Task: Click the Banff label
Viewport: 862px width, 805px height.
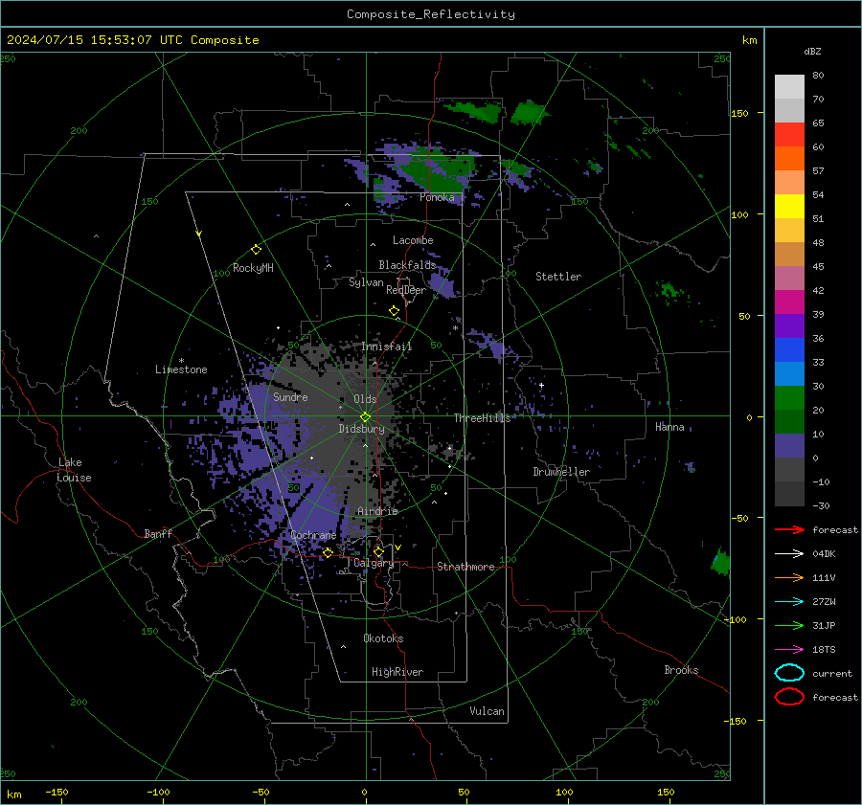Action: 158,533
